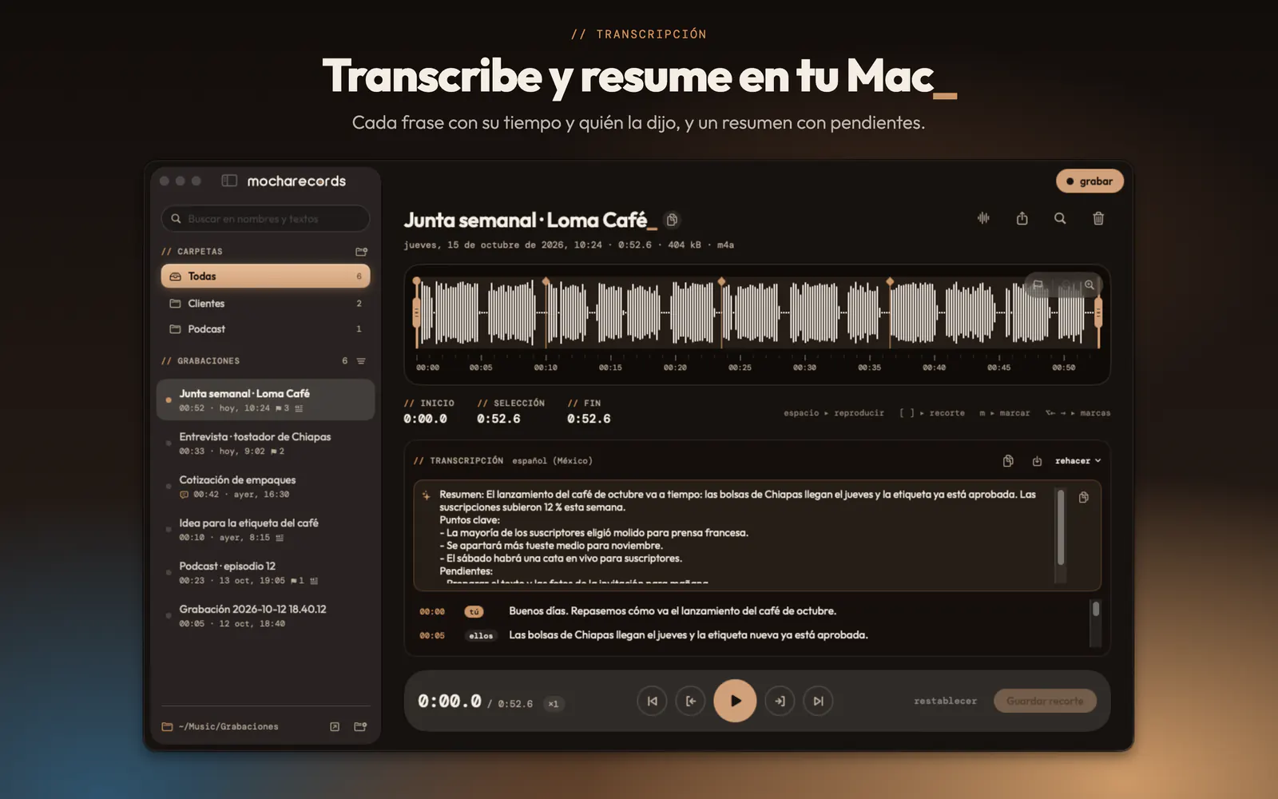
Task: Skip to the start of the recording
Action: pos(652,701)
